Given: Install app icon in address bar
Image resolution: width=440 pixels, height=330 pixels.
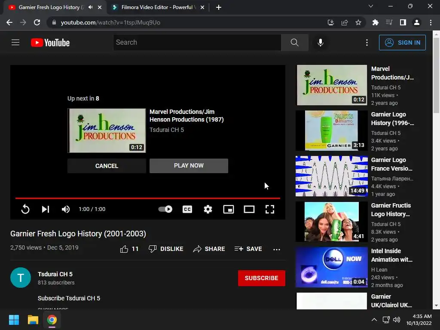Looking at the screenshot, I should (x=330, y=22).
